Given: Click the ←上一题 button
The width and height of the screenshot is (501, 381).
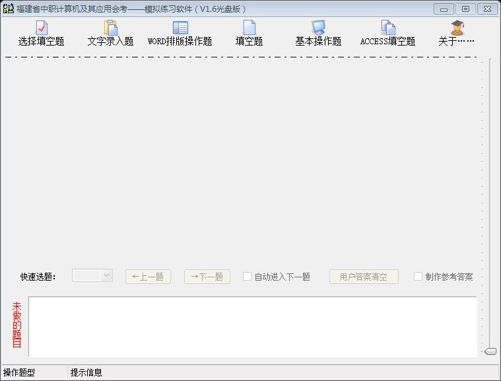Looking at the screenshot, I should tap(148, 277).
